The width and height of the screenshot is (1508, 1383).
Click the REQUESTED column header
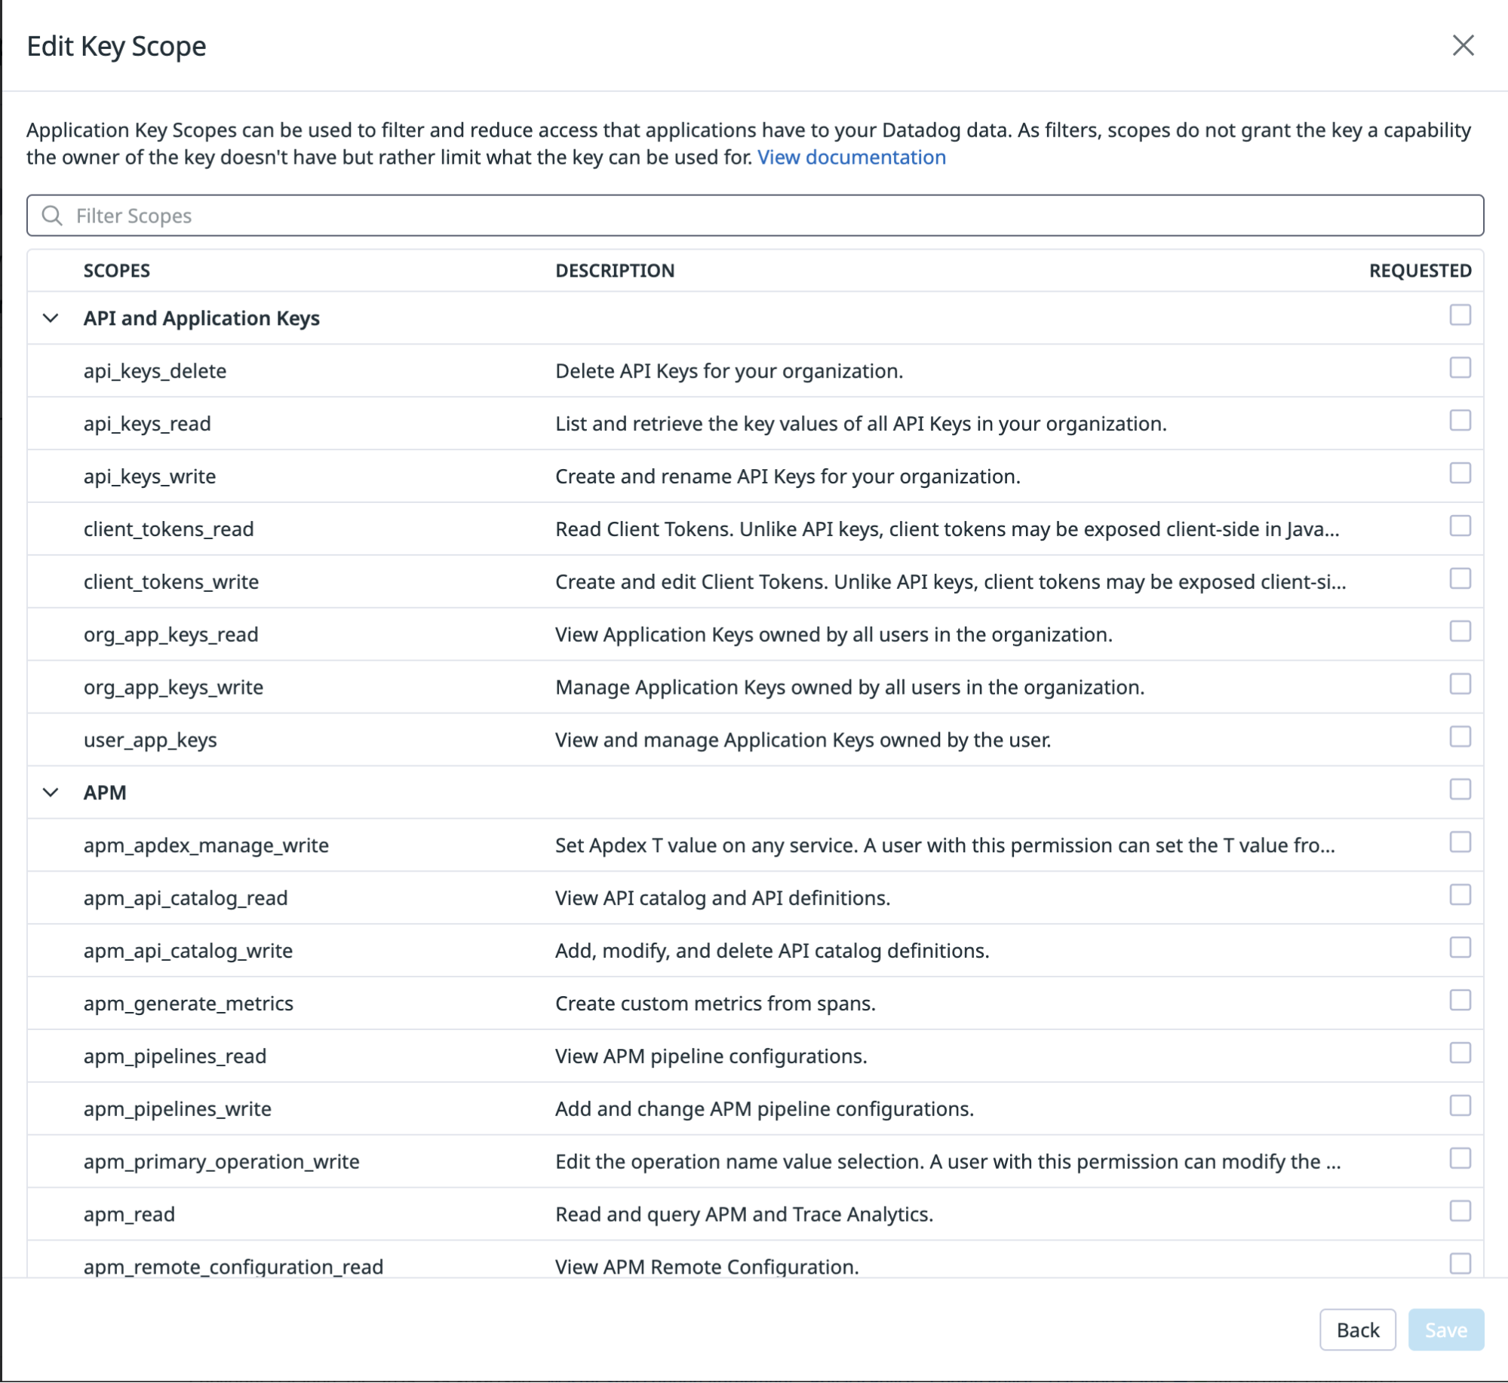1420,271
